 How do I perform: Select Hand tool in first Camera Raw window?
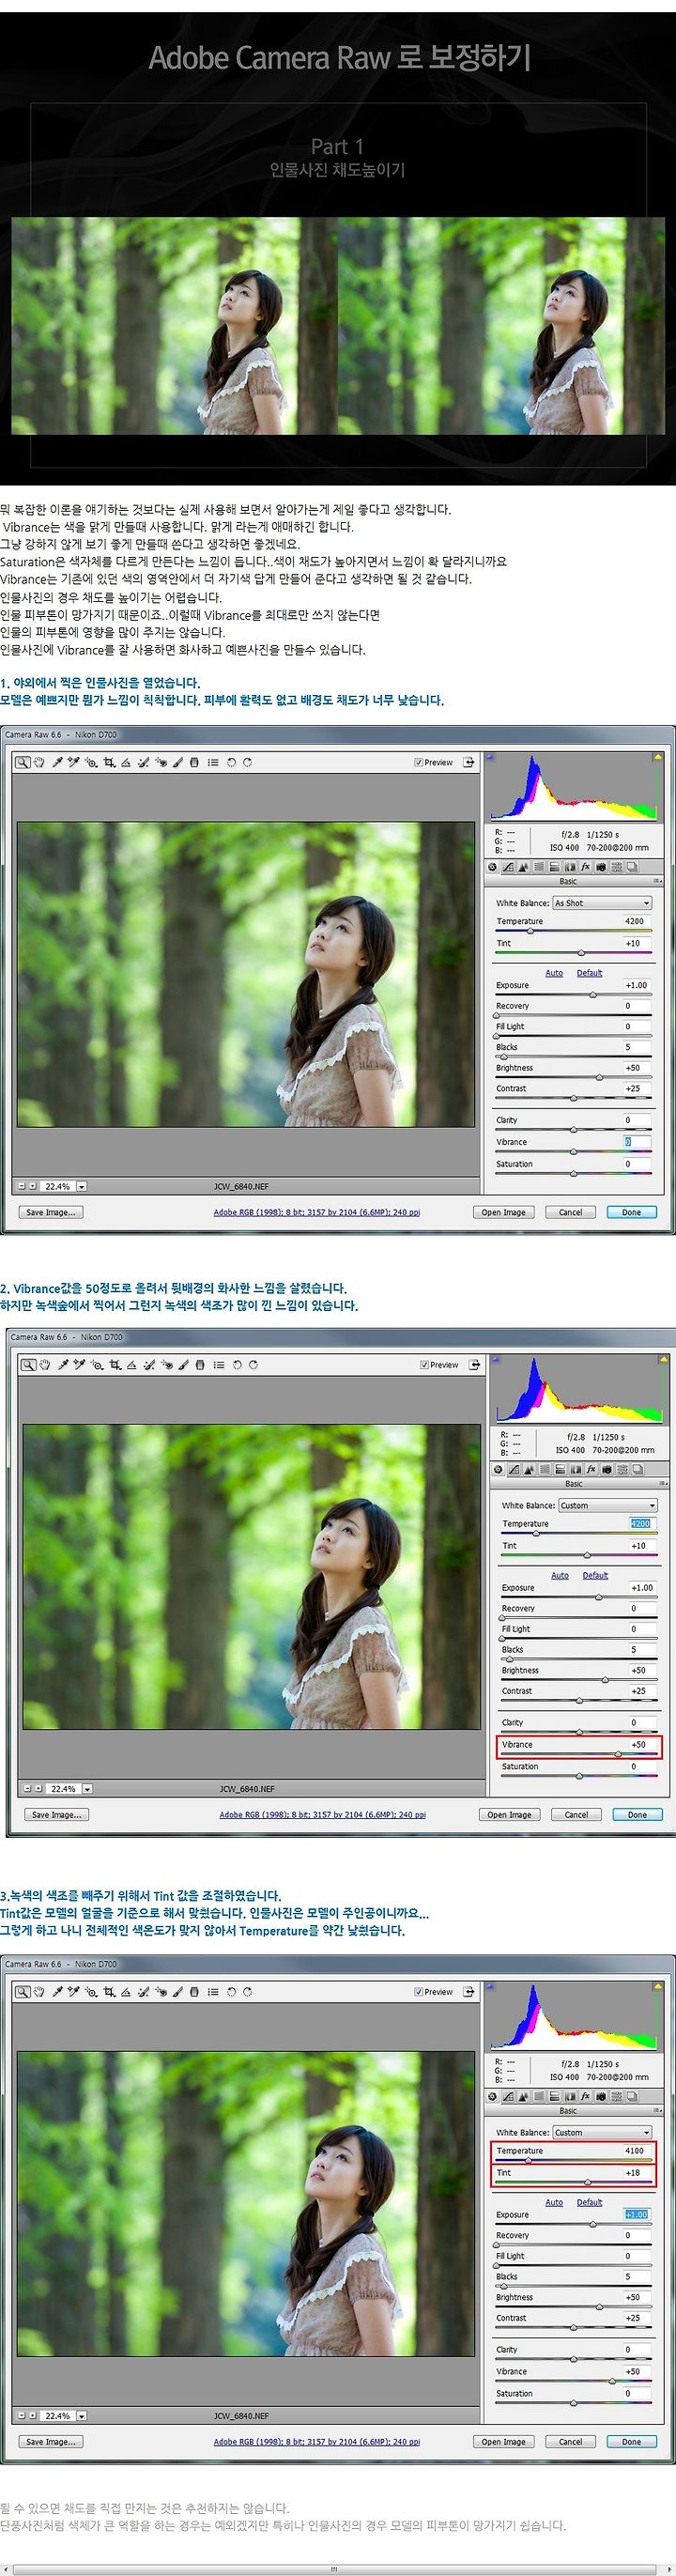coord(39,762)
